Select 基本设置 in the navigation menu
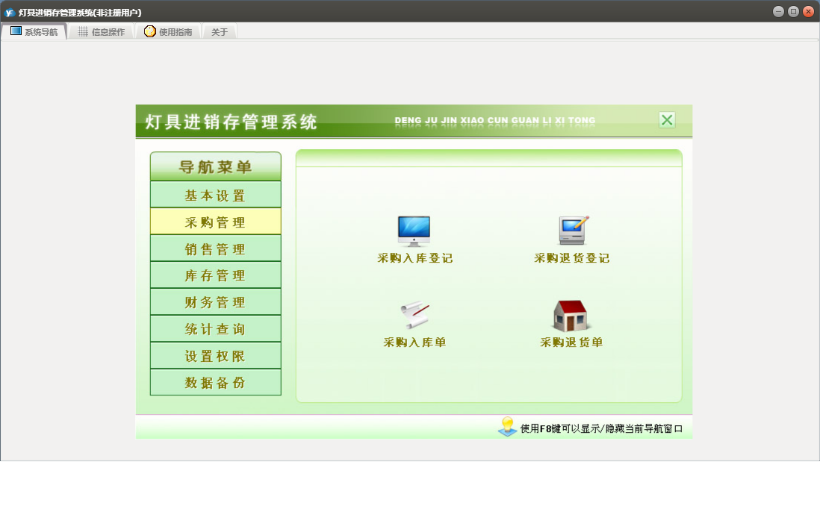This screenshot has height=532, width=820. [x=216, y=195]
